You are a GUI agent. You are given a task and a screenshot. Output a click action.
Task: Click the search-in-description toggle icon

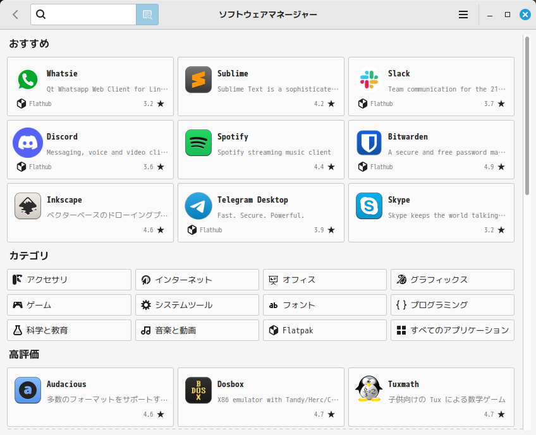pyautogui.click(x=147, y=15)
